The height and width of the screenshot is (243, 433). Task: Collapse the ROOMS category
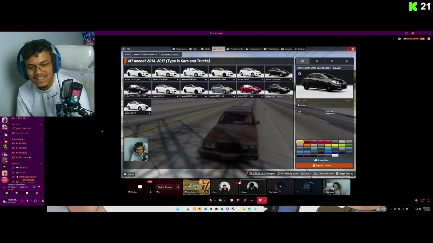click(x=18, y=139)
